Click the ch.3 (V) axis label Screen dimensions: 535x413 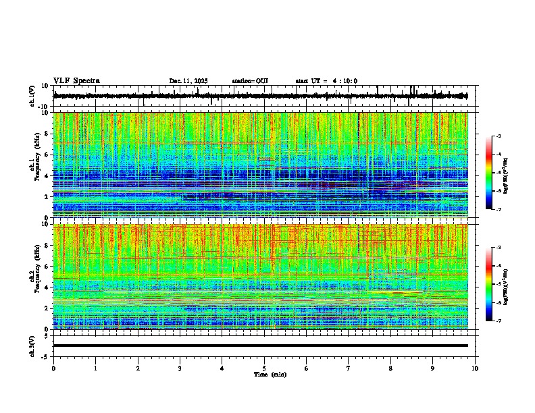32,346
